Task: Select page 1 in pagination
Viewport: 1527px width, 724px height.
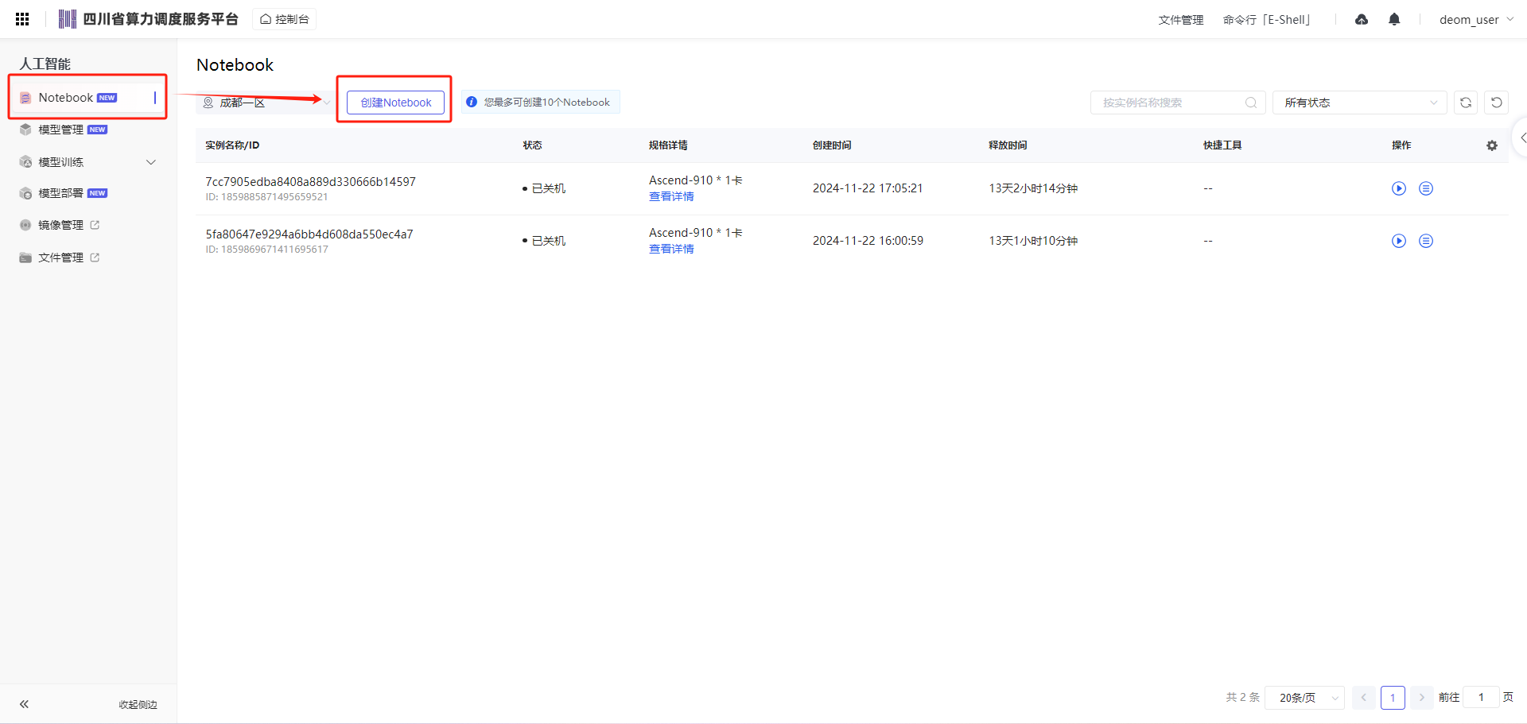Action: 1393,698
